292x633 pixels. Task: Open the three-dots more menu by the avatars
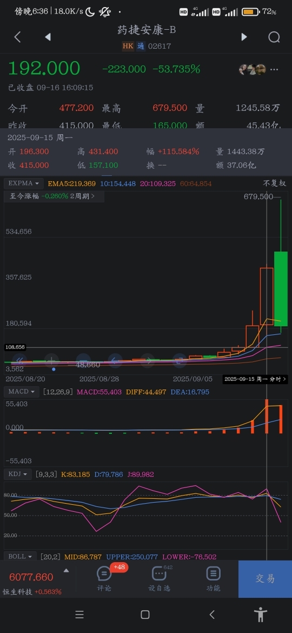[x=274, y=69]
